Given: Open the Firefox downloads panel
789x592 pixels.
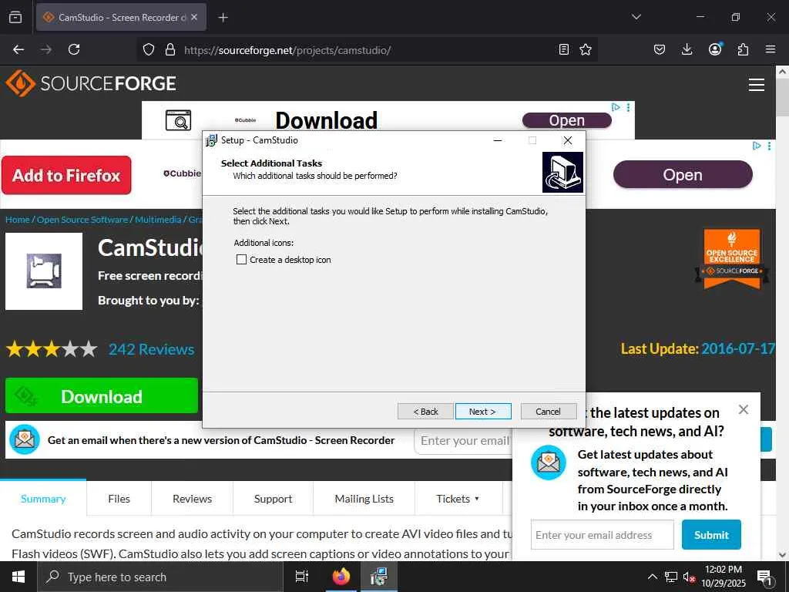Looking at the screenshot, I should (687, 49).
